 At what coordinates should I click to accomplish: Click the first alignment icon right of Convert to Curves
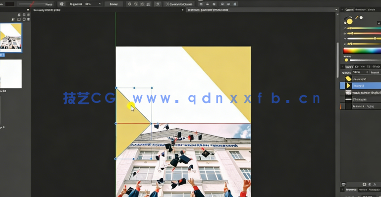tap(201, 4)
